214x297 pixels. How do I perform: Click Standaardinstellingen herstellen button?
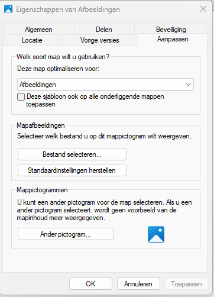tap(72, 170)
